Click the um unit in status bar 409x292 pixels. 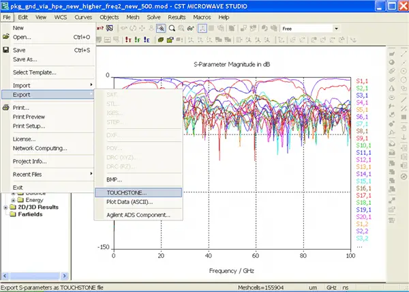pos(313,287)
